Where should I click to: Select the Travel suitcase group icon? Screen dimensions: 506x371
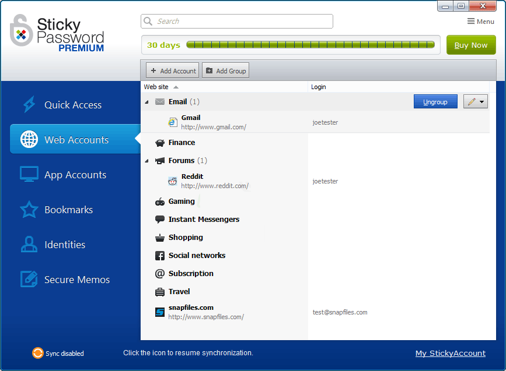(159, 292)
